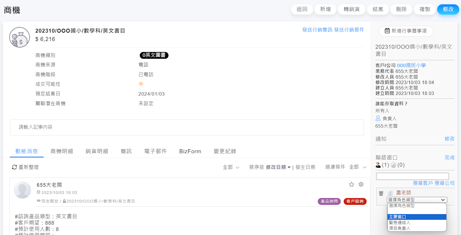Star the 655大老闆 activity post
This screenshot has width=461, height=235.
(x=351, y=184)
